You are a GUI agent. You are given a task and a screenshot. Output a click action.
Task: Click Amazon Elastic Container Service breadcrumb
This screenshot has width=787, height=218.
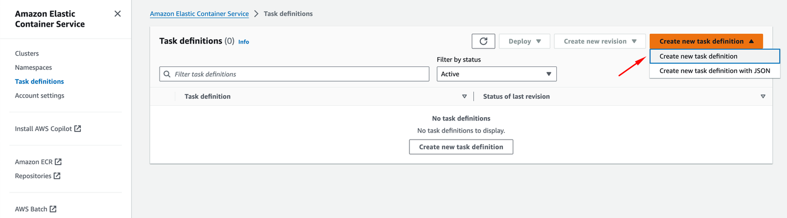pos(199,14)
